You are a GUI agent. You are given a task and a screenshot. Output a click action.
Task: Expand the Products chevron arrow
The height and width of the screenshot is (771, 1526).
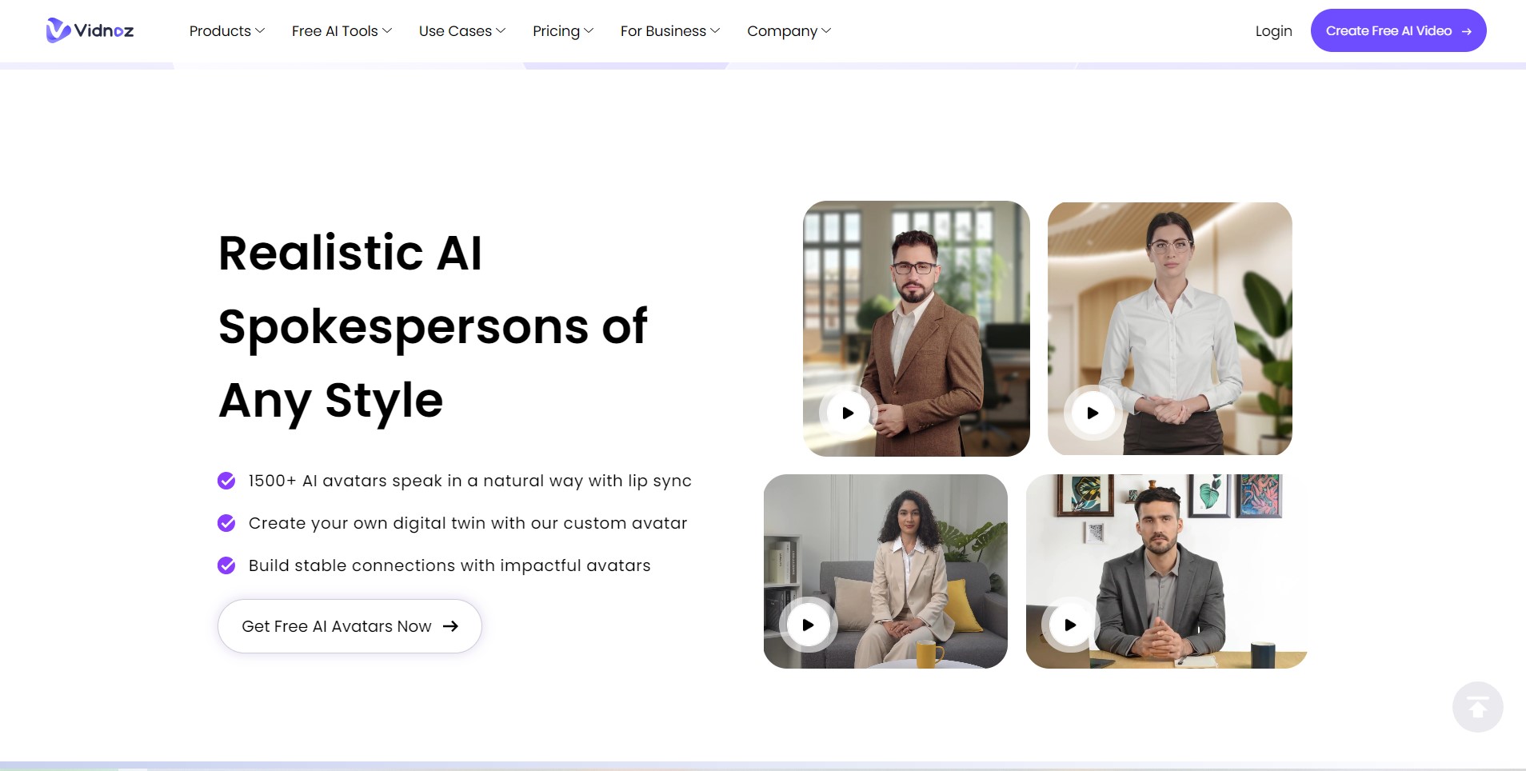point(260,31)
